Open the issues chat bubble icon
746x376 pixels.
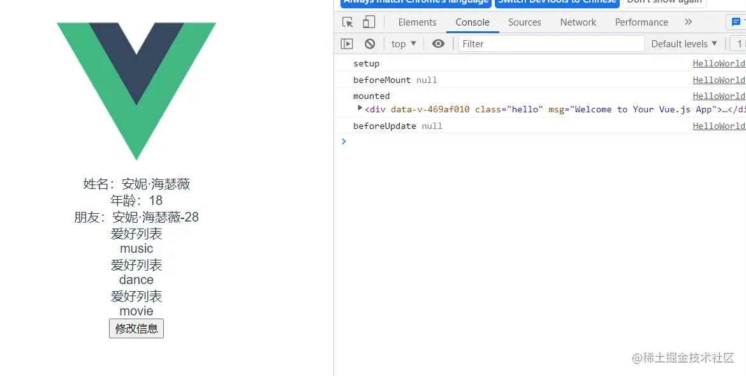(736, 22)
